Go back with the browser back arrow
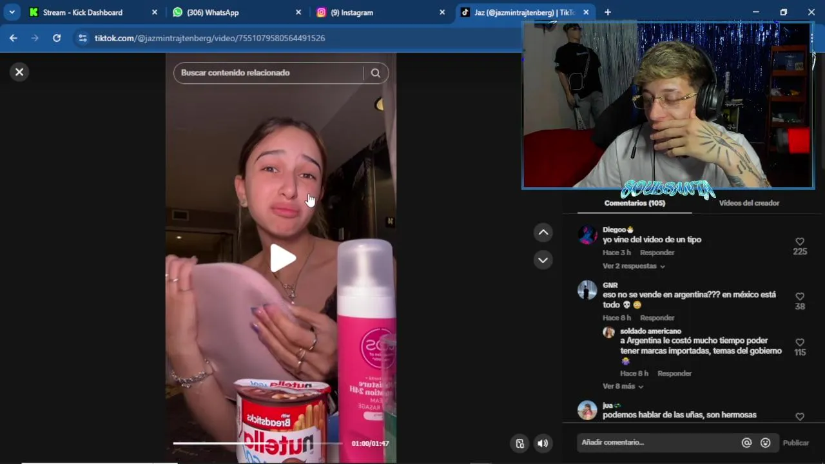 click(14, 38)
